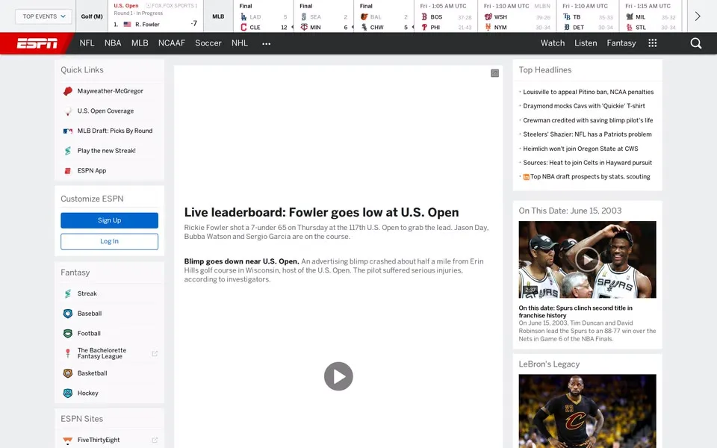Click the Fantasy Streak icon
Viewport: 717px width, 448px height.
[68, 293]
